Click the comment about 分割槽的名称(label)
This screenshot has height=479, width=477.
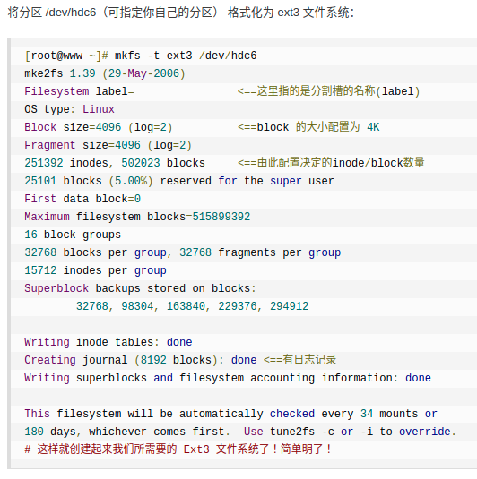click(328, 91)
